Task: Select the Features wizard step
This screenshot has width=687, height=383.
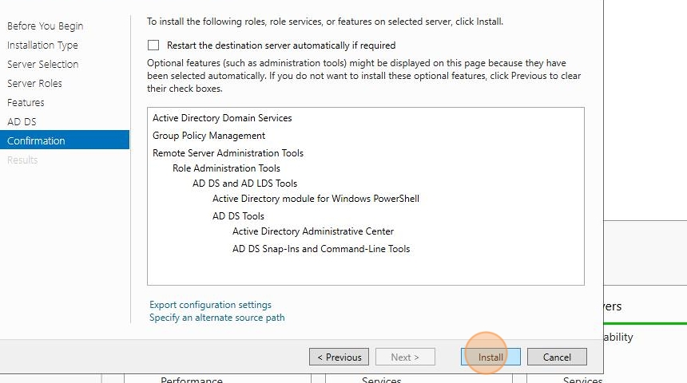Action: (26, 102)
